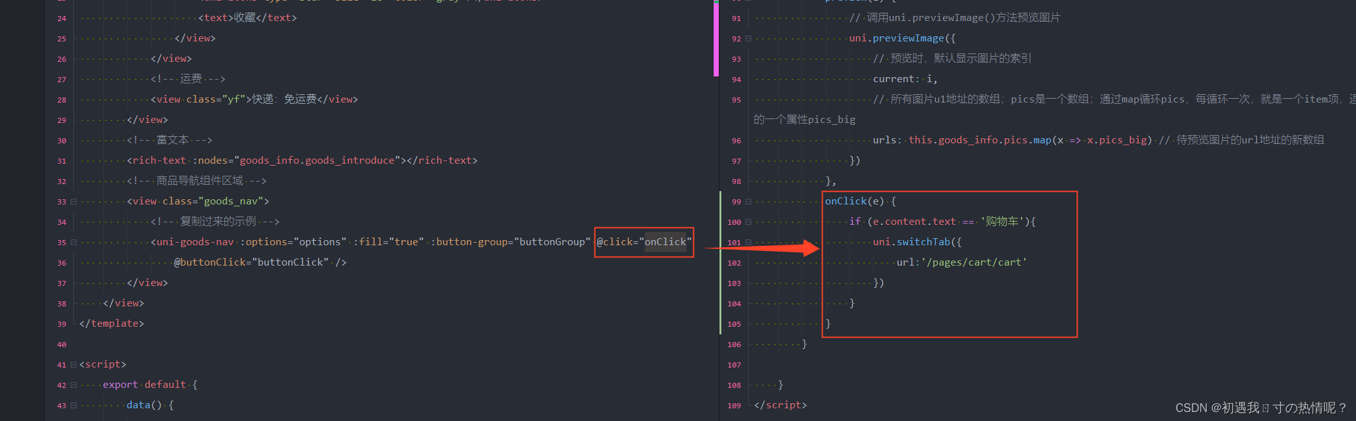Collapse the uni-goods-nav tag fold on line 35

(x=73, y=243)
